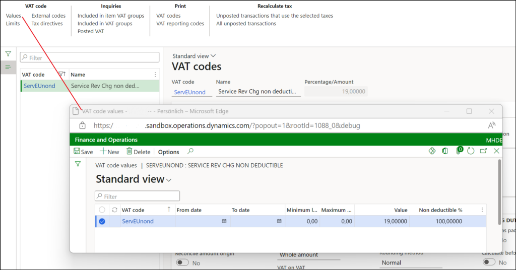
Task: Click search icon in popup action bar
Action: click(190, 151)
